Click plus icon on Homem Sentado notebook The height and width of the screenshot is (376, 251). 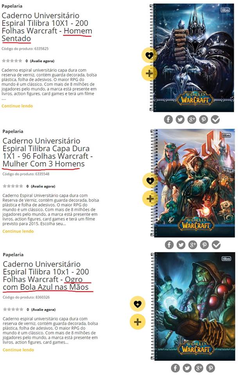click(x=149, y=73)
